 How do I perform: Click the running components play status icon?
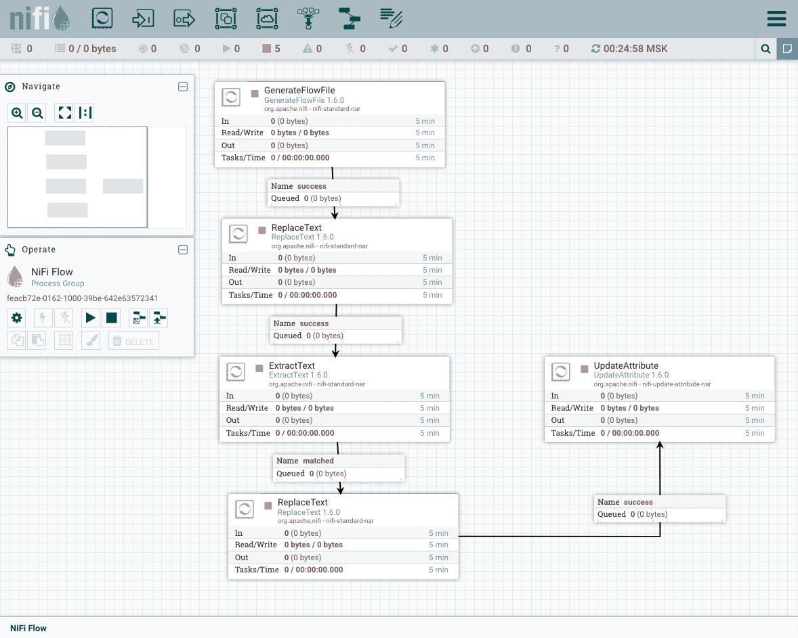tap(226, 49)
